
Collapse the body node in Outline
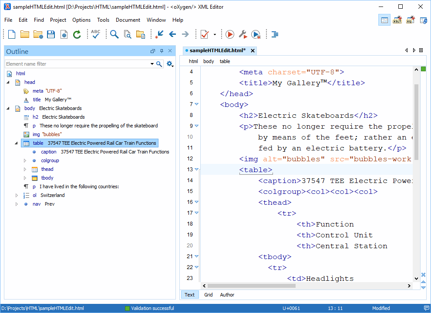pyautogui.click(x=8, y=108)
